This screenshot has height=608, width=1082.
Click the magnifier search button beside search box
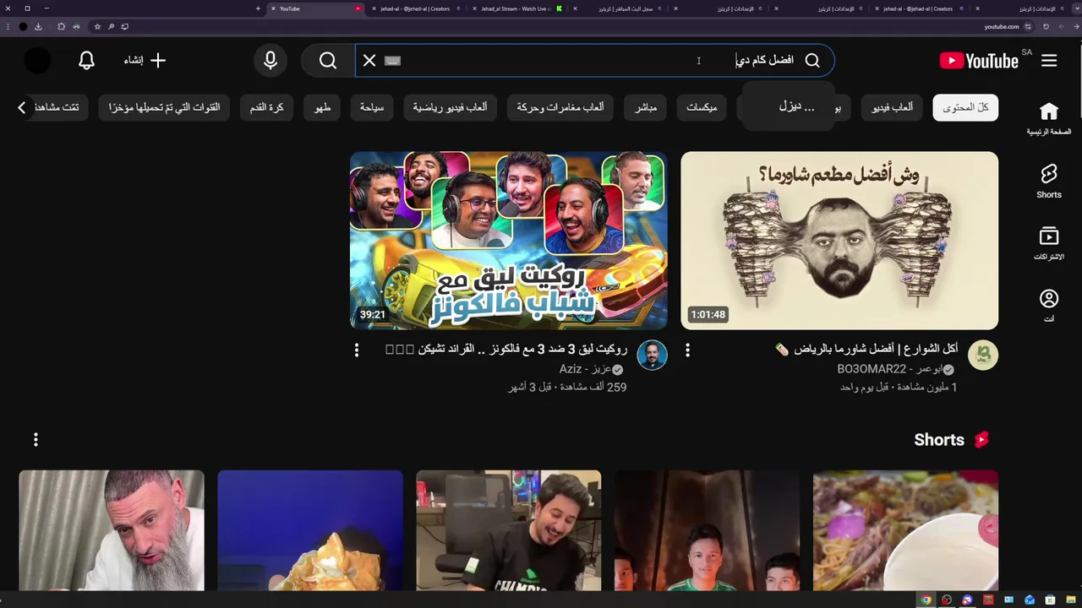[x=328, y=61]
